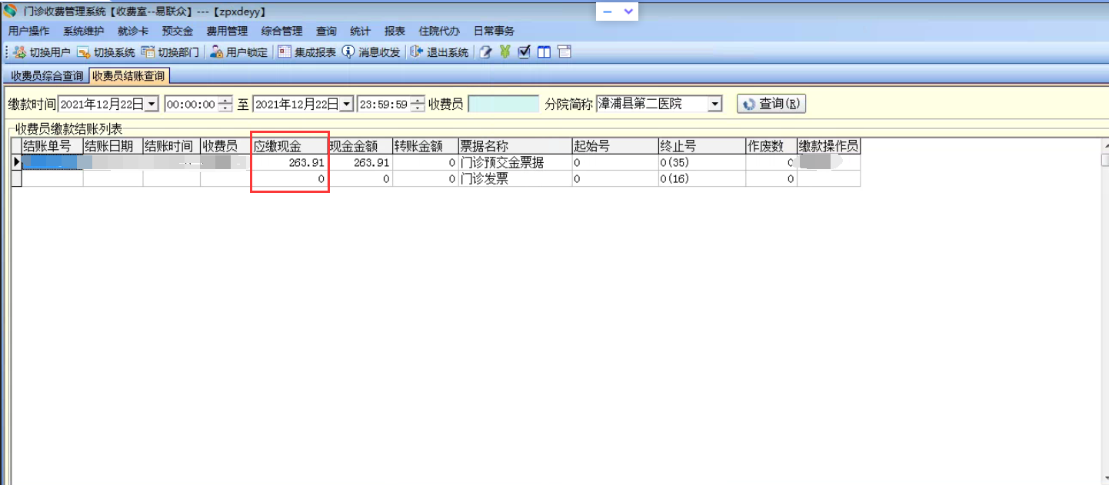Open the 费用管理 menu
Image resolution: width=1109 pixels, height=485 pixels.
227,32
